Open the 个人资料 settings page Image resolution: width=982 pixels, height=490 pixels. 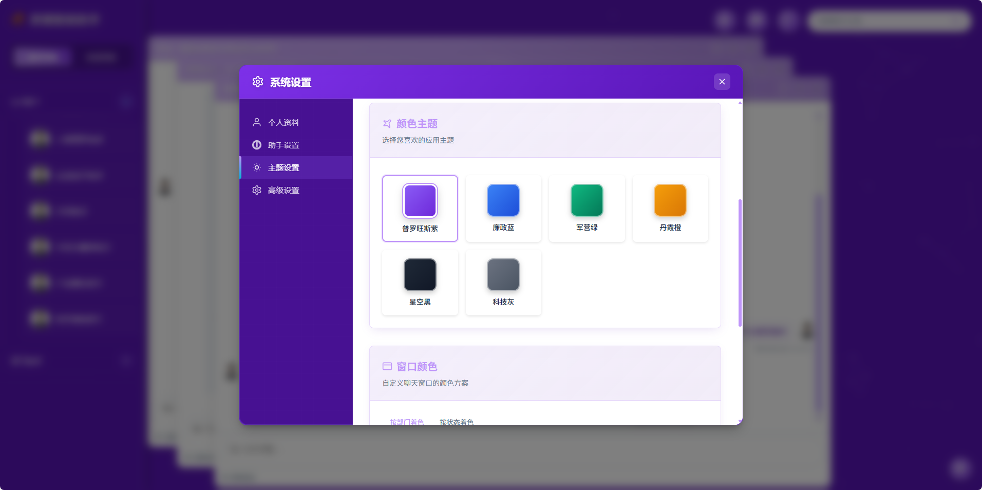284,122
